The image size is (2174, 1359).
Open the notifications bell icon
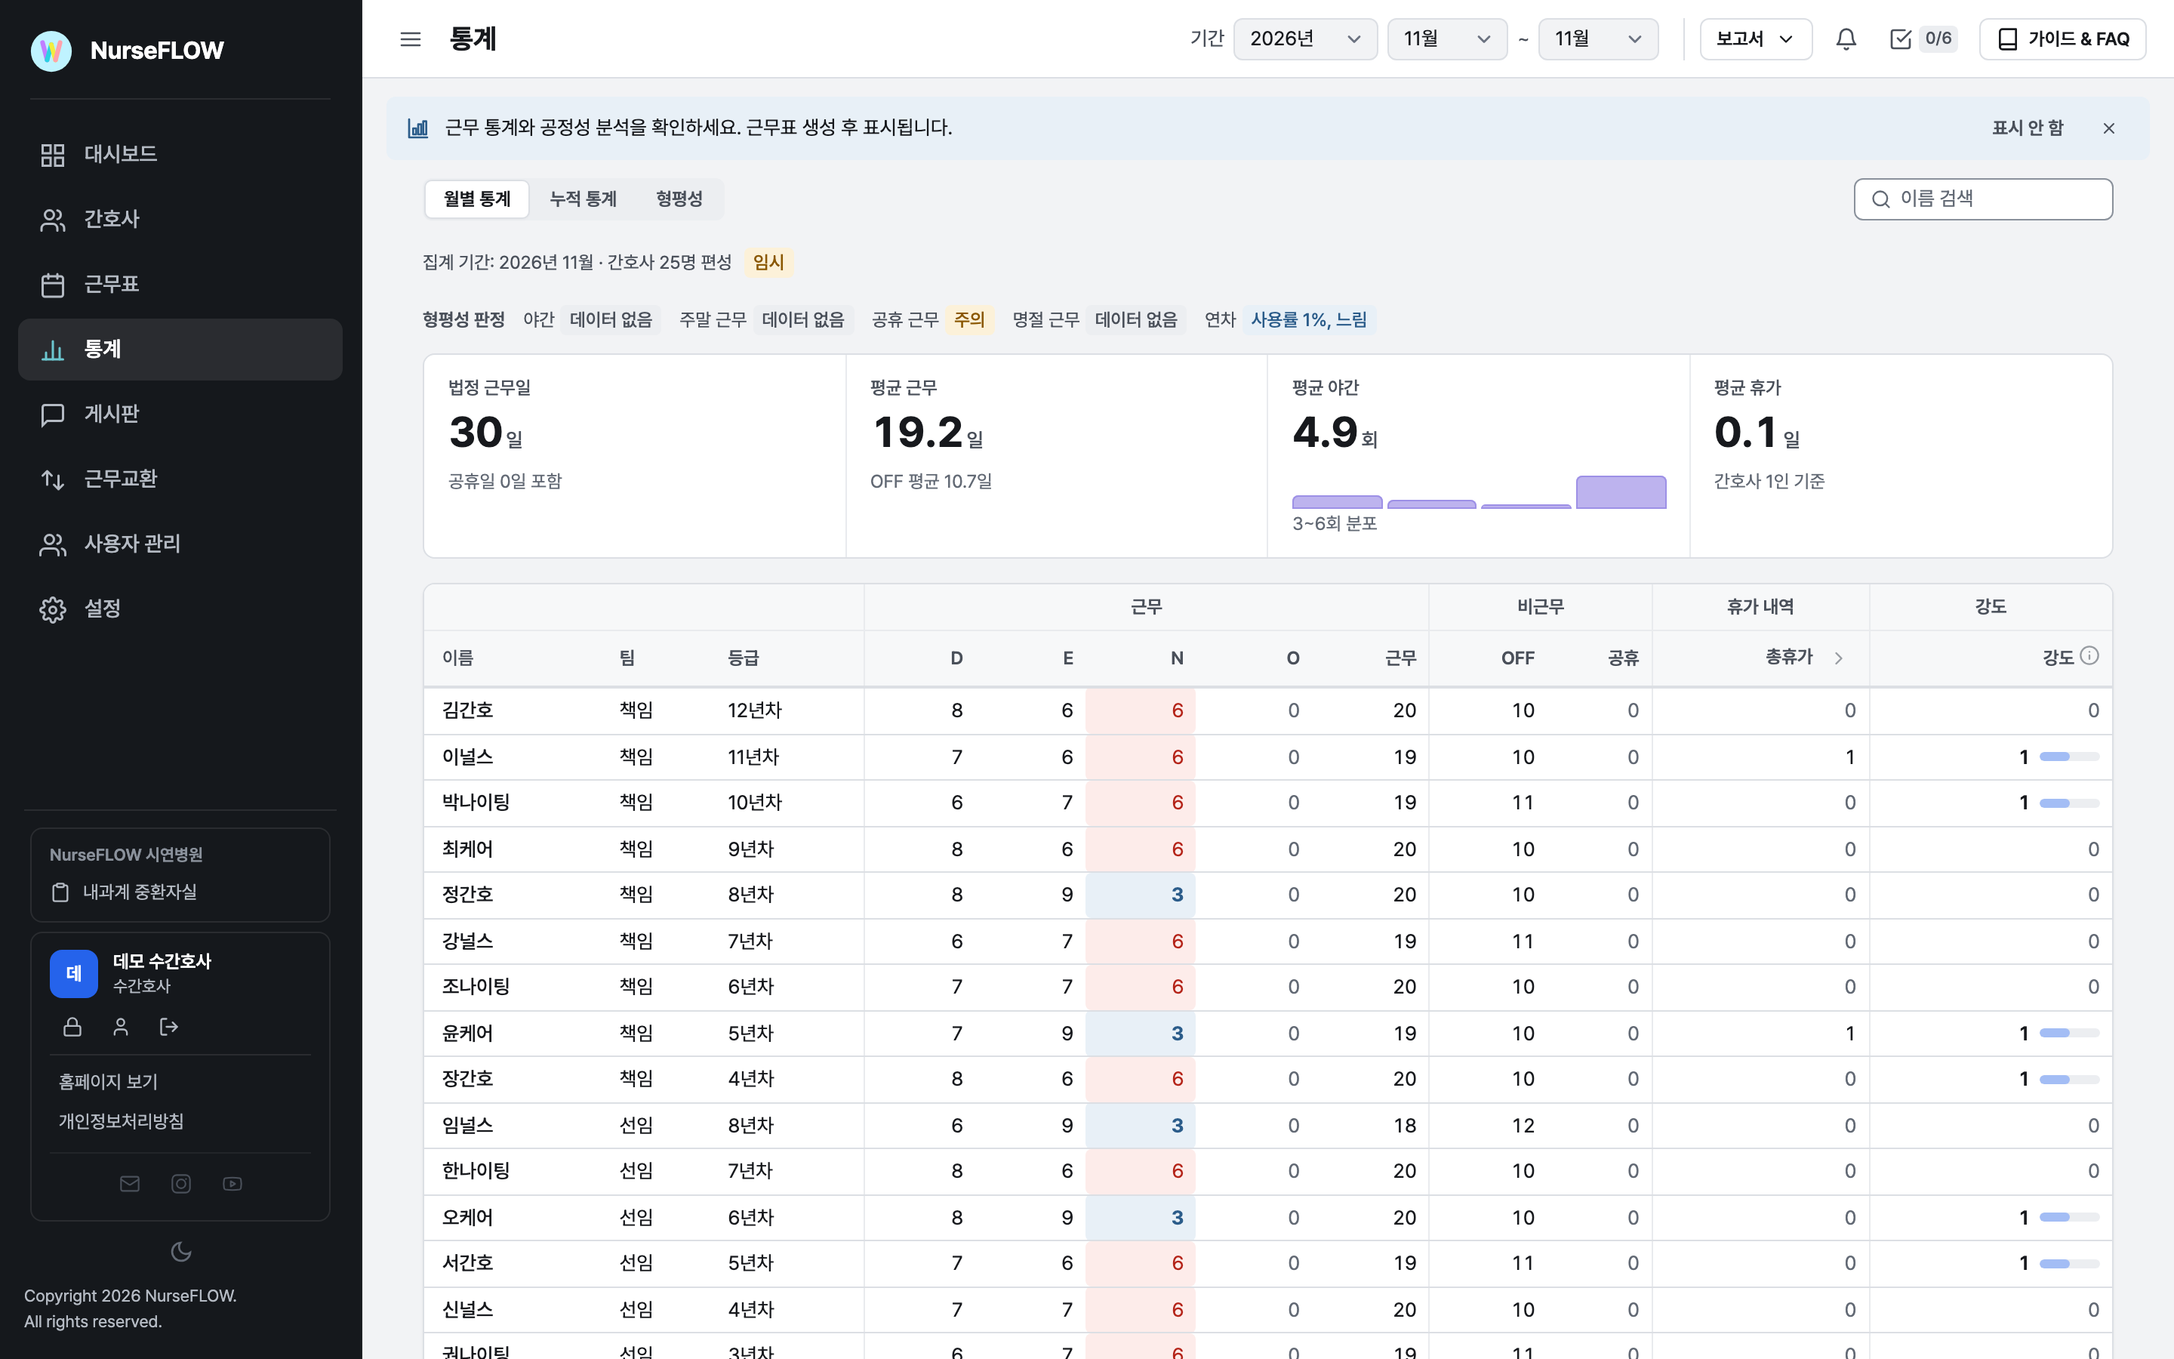pos(1846,39)
